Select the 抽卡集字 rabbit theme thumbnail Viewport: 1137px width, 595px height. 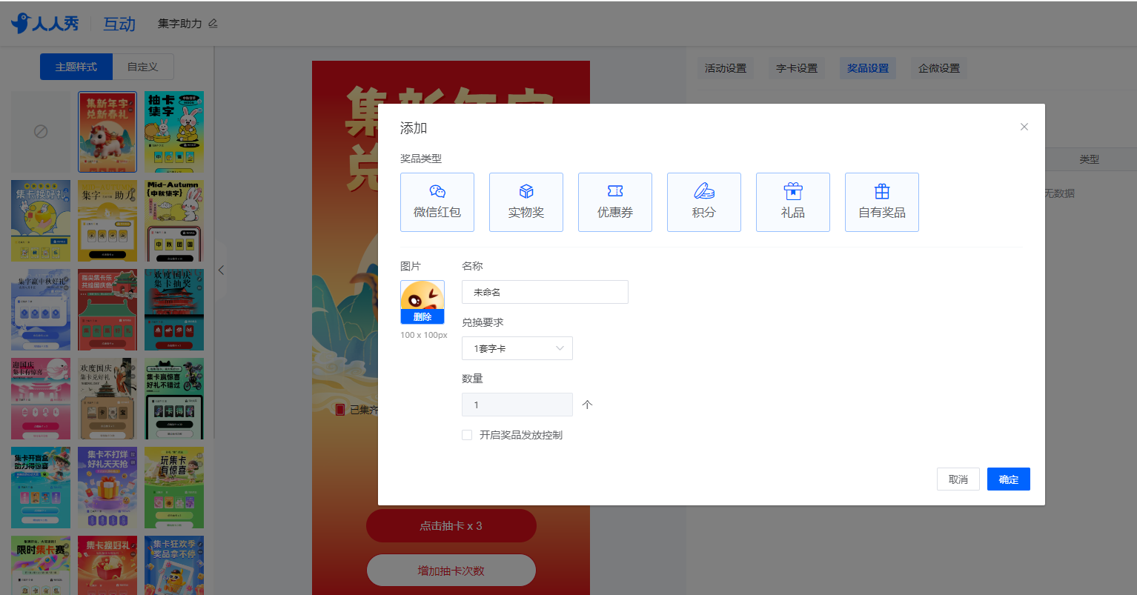(174, 132)
